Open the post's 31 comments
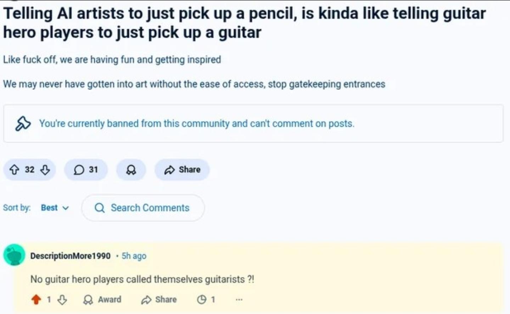This screenshot has height=314, width=510. click(x=86, y=170)
